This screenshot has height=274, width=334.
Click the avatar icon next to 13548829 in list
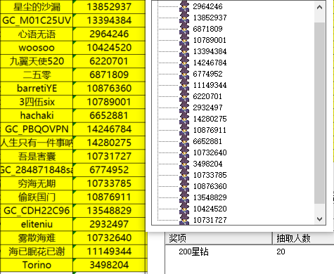184,197
